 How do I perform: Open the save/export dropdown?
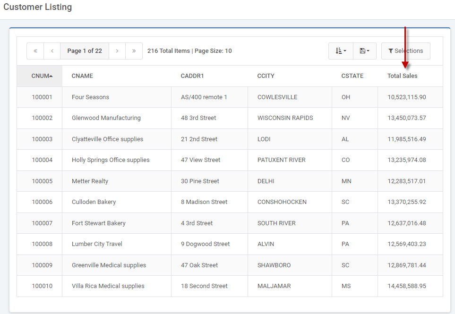pyautogui.click(x=364, y=51)
